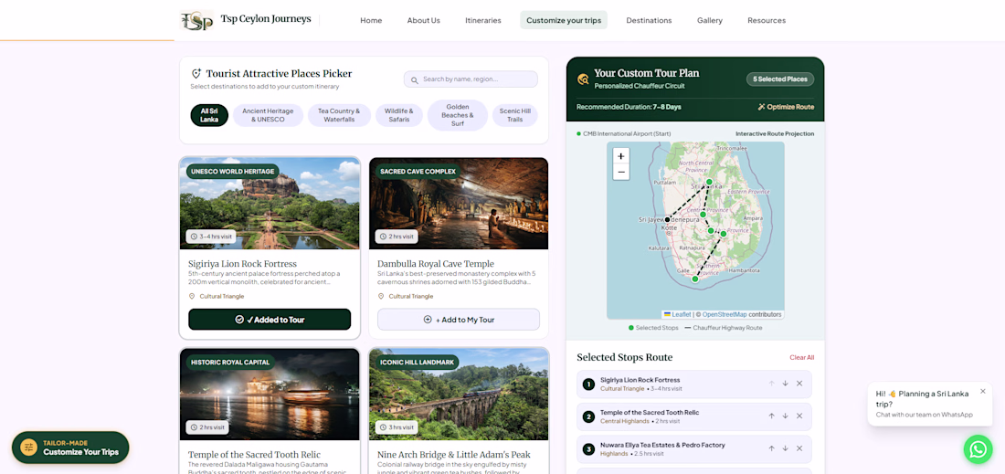Viewport: 1005px width, 474px height.
Task: Move Temple of the Sacred Tooth Relic up
Action: [x=772, y=416]
